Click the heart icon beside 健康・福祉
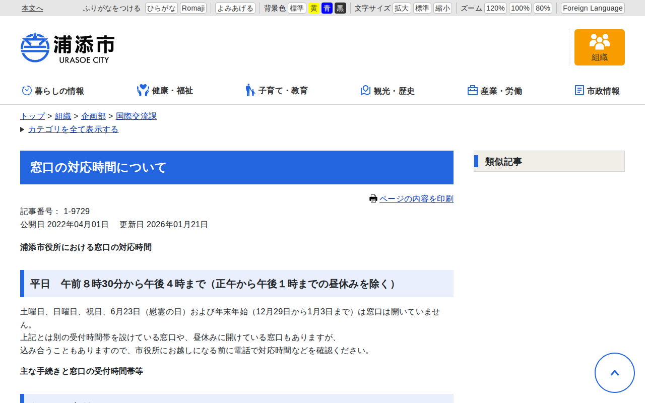Image resolution: width=645 pixels, height=403 pixels. point(143,90)
